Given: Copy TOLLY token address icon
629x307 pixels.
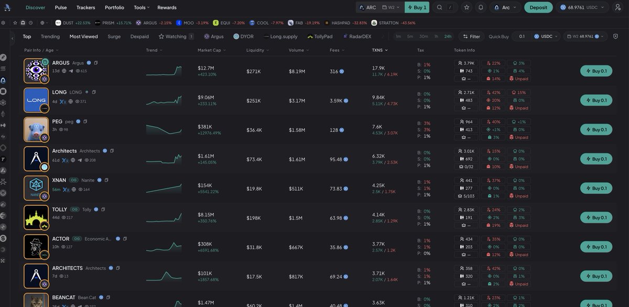Looking at the screenshot, I should point(104,210).
